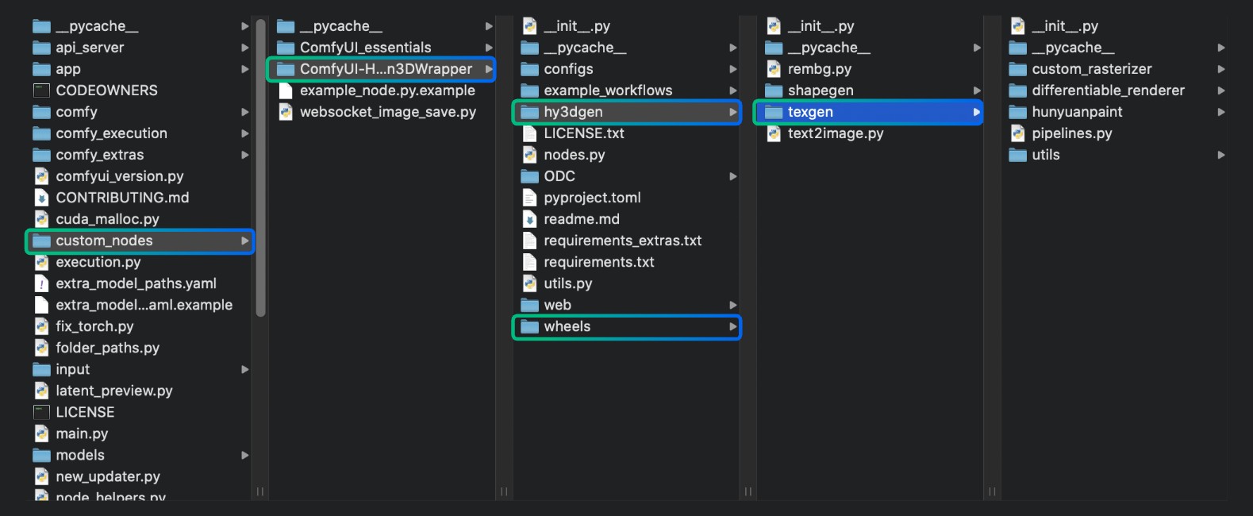The width and height of the screenshot is (1253, 516).
Task: Click the rembg.py Python file icon
Action: tap(774, 69)
